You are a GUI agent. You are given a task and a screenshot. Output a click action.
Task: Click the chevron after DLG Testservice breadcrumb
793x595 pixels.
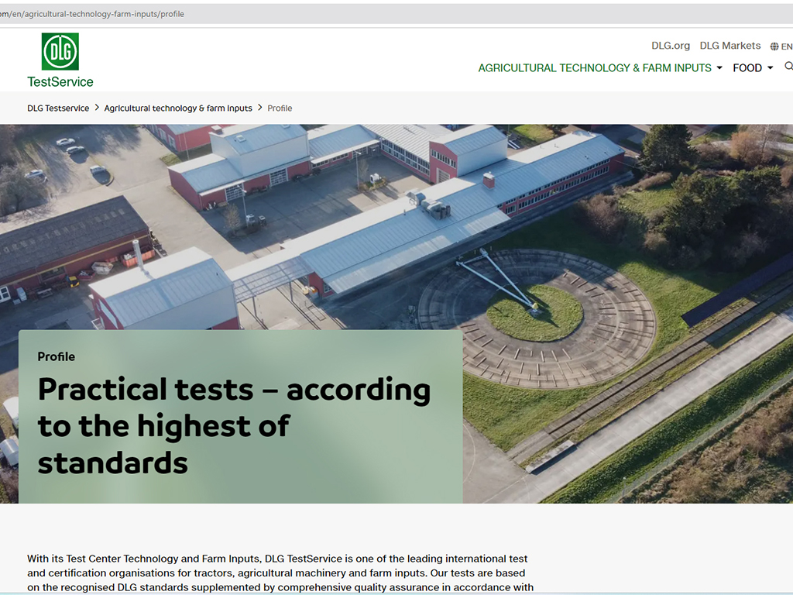pyautogui.click(x=97, y=108)
